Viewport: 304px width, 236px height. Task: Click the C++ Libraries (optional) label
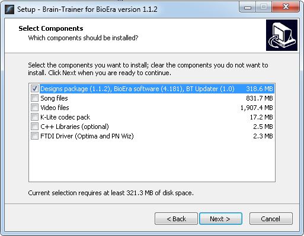click(75, 127)
